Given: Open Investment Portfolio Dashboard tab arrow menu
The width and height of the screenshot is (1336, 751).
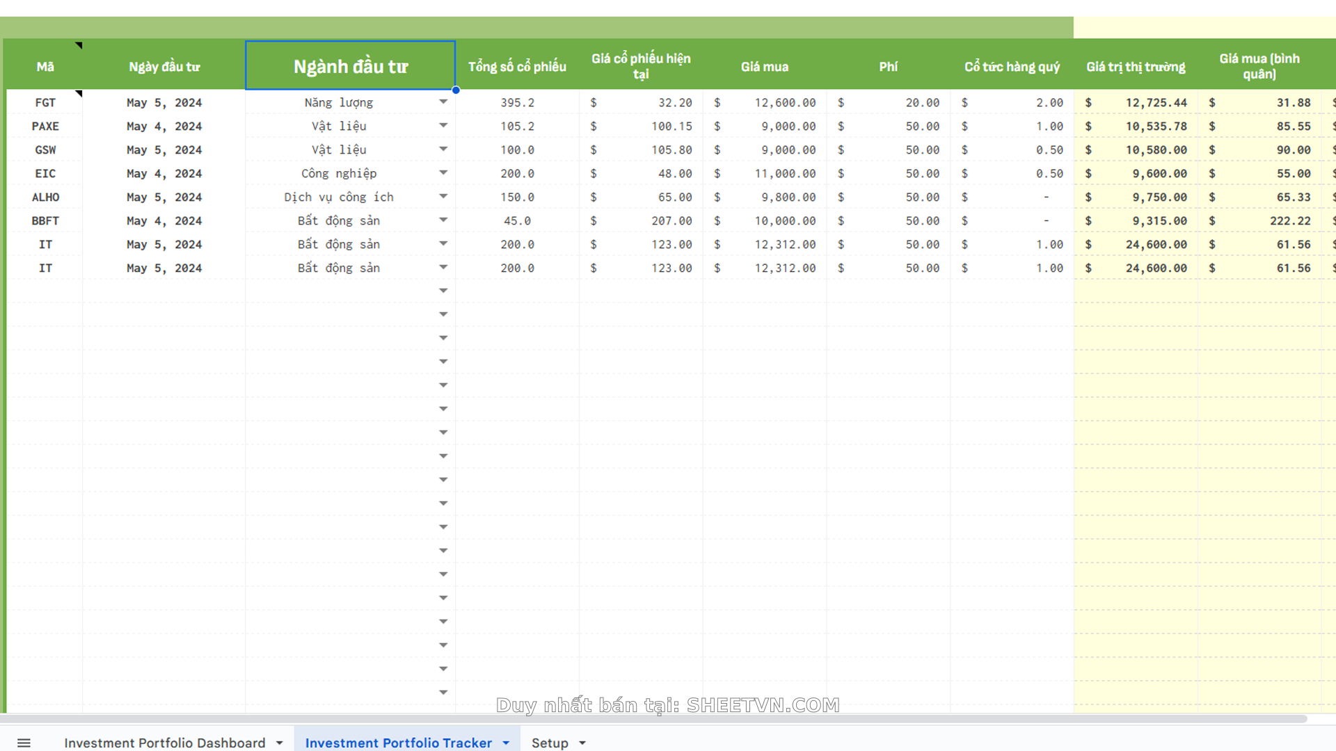Looking at the screenshot, I should click(x=280, y=743).
